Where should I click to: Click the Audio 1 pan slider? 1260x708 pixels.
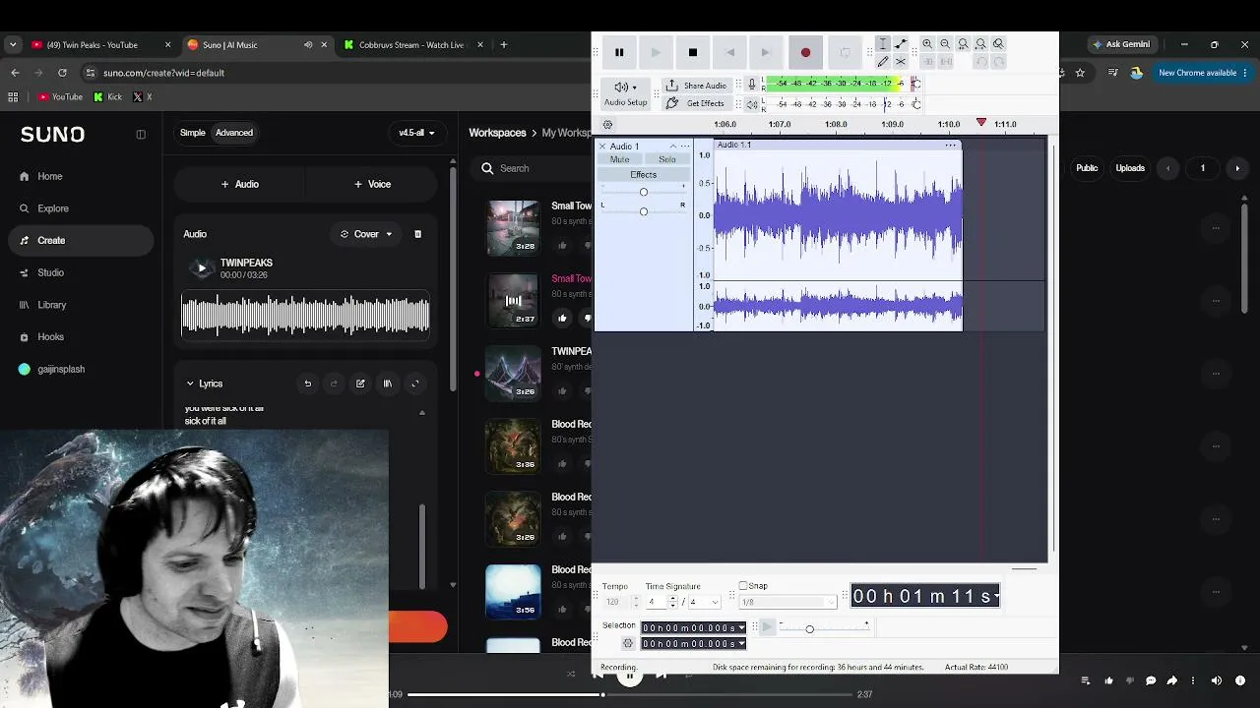[x=644, y=211]
